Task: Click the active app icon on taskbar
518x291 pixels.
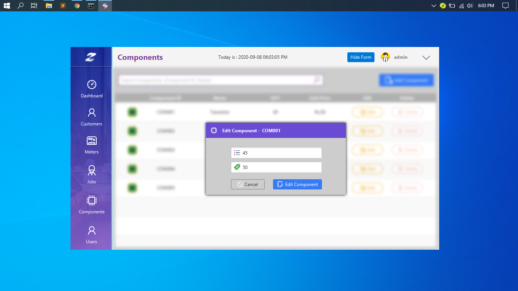Action: point(105,6)
